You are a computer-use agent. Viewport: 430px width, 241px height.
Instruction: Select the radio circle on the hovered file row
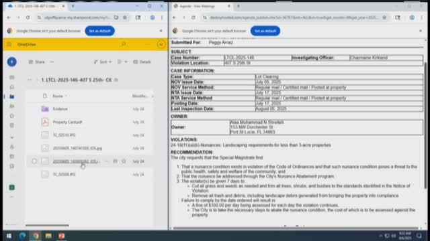[x=34, y=161]
